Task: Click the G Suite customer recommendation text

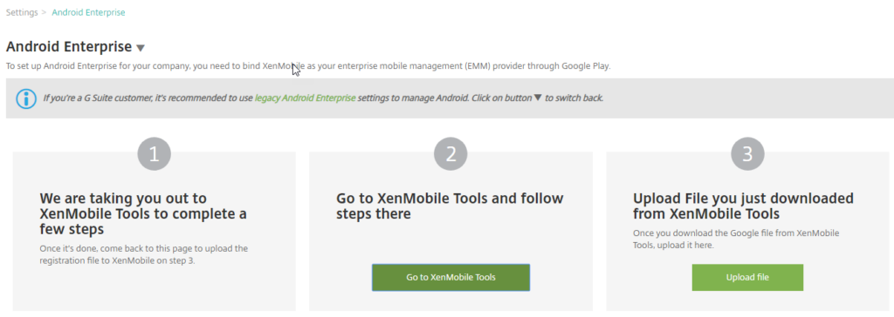Action: [323, 98]
